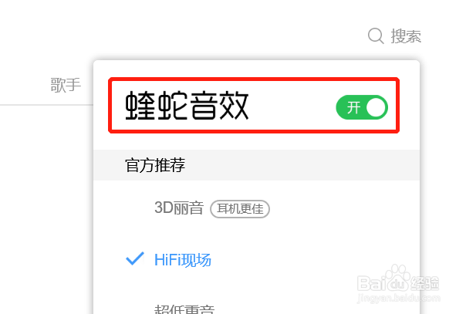Select the HiFi现场 sound effect

tap(183, 260)
